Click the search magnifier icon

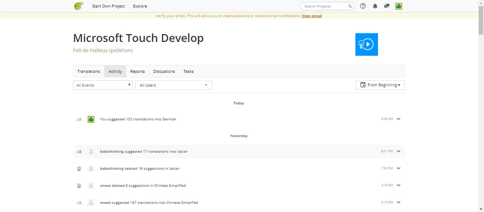tap(350, 6)
